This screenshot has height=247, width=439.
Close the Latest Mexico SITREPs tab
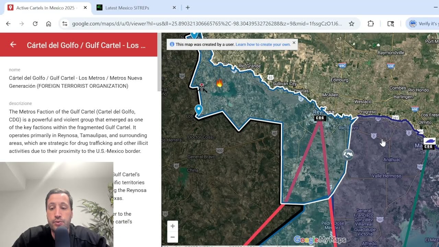tap(174, 8)
